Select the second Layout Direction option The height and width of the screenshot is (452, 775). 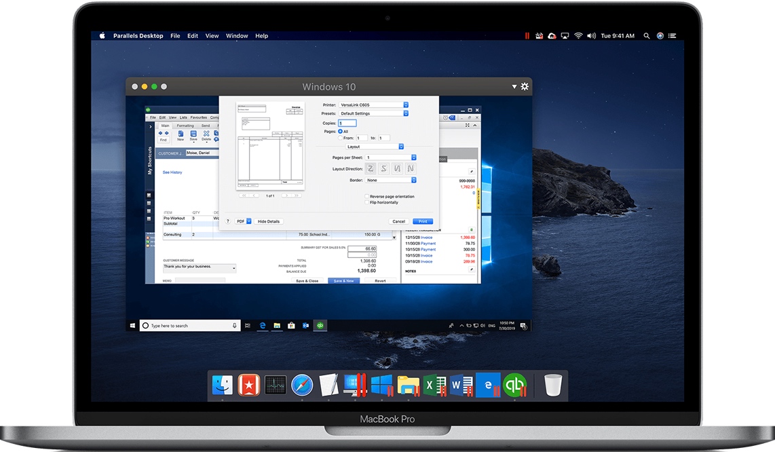tap(385, 168)
